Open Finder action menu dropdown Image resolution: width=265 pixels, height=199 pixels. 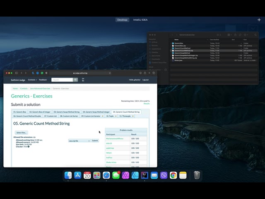(246, 35)
